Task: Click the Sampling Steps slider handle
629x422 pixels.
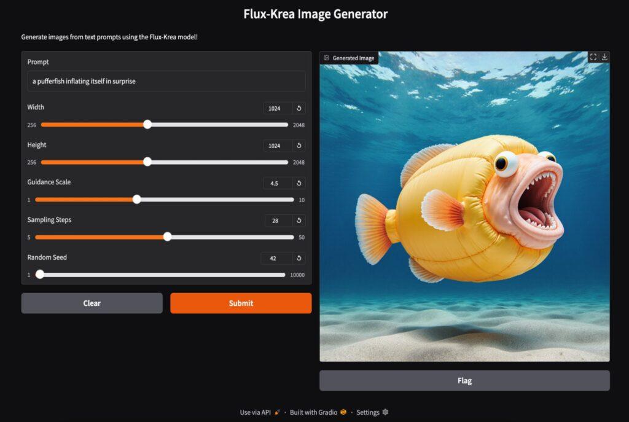Action: (x=168, y=236)
